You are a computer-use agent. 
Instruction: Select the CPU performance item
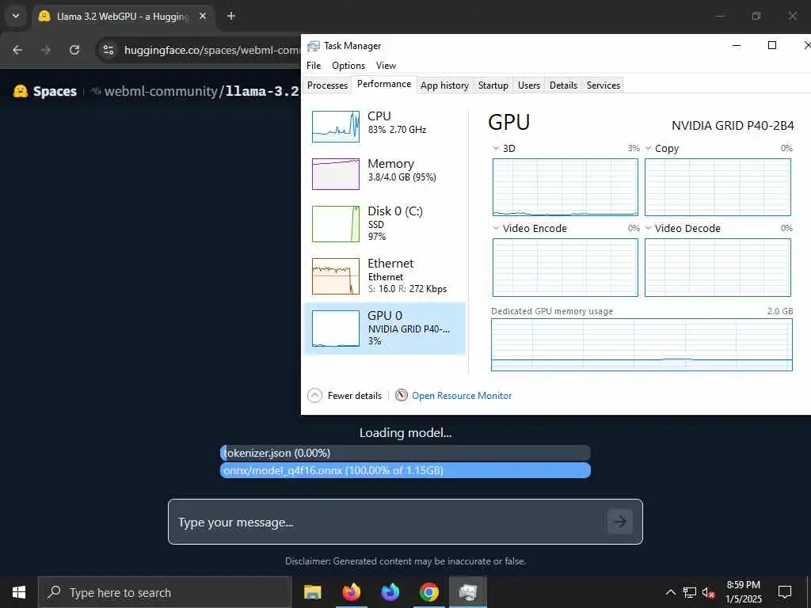pyautogui.click(x=386, y=126)
